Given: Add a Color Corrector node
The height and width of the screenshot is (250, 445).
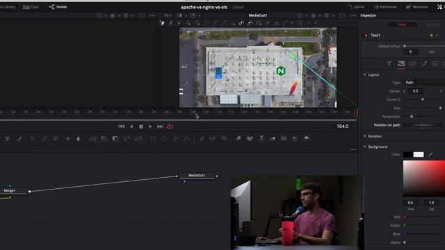Looking at the screenshot, I should tap(33, 139).
